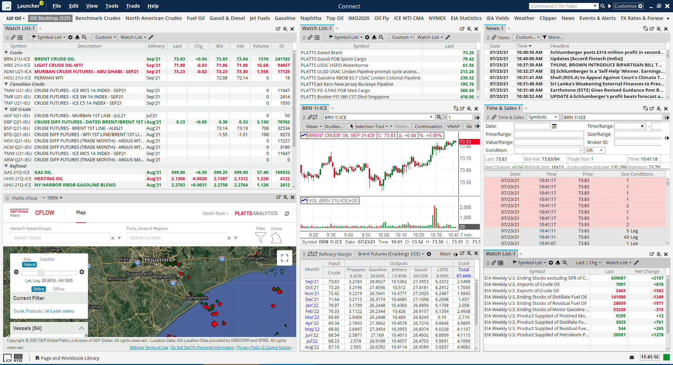Collapse the Crude group in Watch List
673x365 pixels.
(6, 52)
